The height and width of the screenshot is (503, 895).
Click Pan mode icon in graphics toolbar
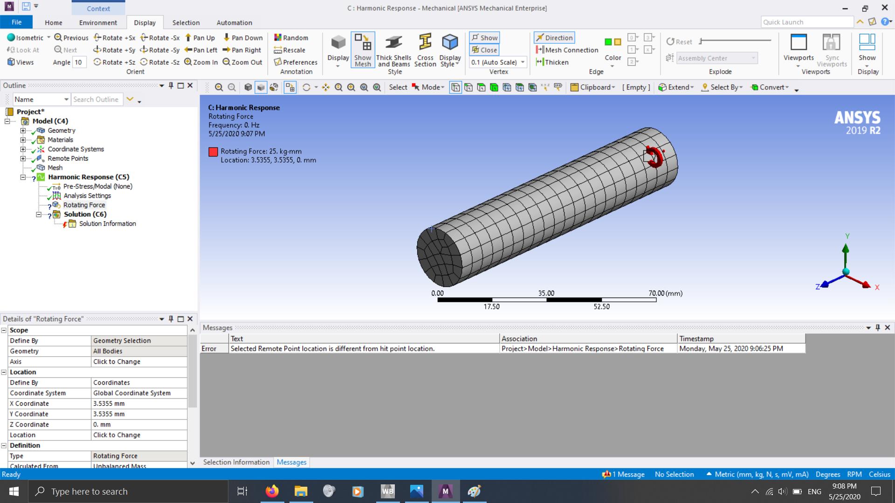(x=325, y=87)
